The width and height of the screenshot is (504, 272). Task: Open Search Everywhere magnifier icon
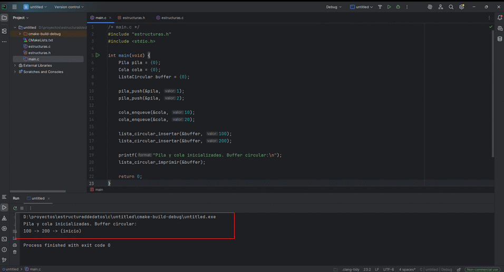coord(451,7)
